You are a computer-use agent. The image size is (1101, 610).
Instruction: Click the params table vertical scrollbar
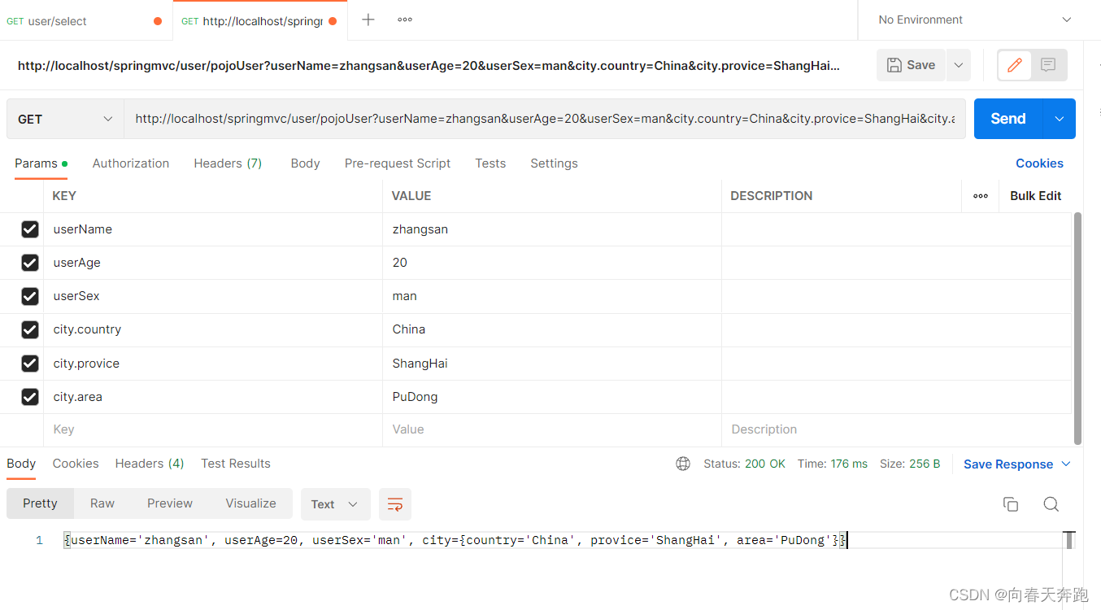click(1078, 329)
